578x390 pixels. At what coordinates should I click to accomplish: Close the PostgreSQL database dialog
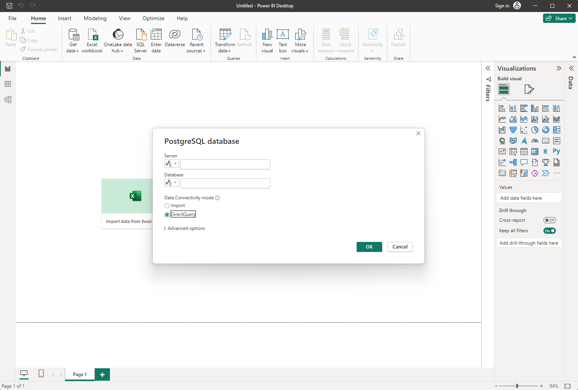(x=418, y=133)
